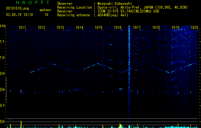Click the 0.6 kHz frequency label
201x128 pixels.
tap(3, 122)
